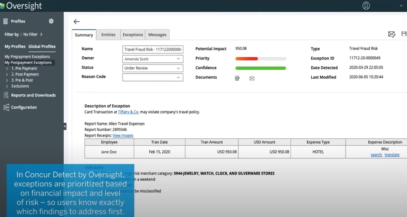Click the HOTEL expense type cell
The height and width of the screenshot is (217, 407).
click(318, 152)
